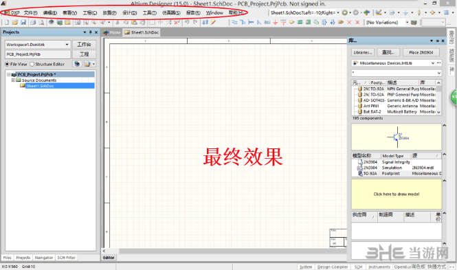Viewport: 457px width, 270px height.
Task: Open the Window menu
Action: (x=214, y=13)
